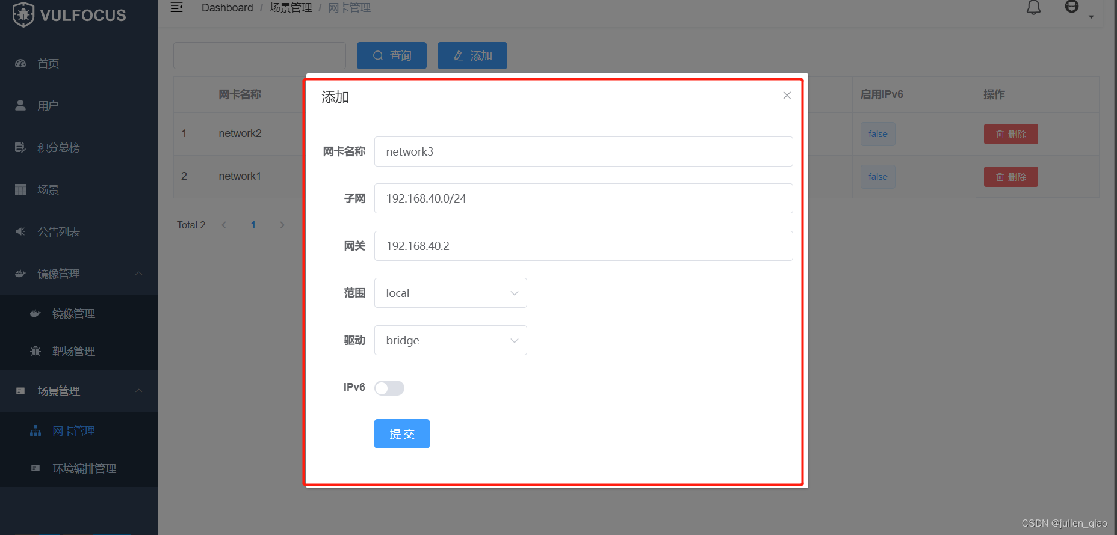
Task: Click the network1 table cell
Action: click(x=240, y=176)
